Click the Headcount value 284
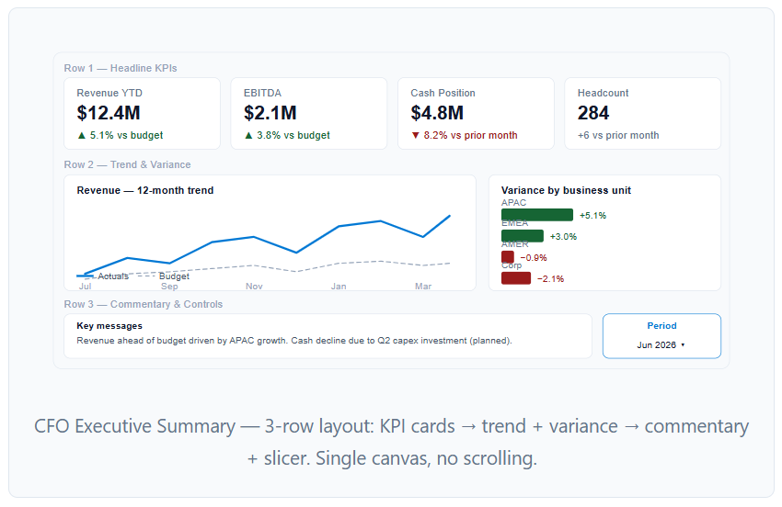Screen dimensions: 782x507 [x=593, y=113]
